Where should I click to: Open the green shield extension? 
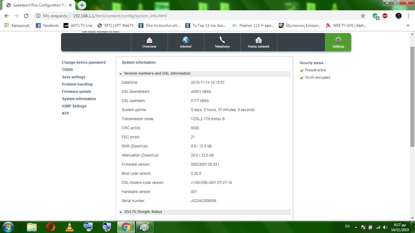pos(375,16)
